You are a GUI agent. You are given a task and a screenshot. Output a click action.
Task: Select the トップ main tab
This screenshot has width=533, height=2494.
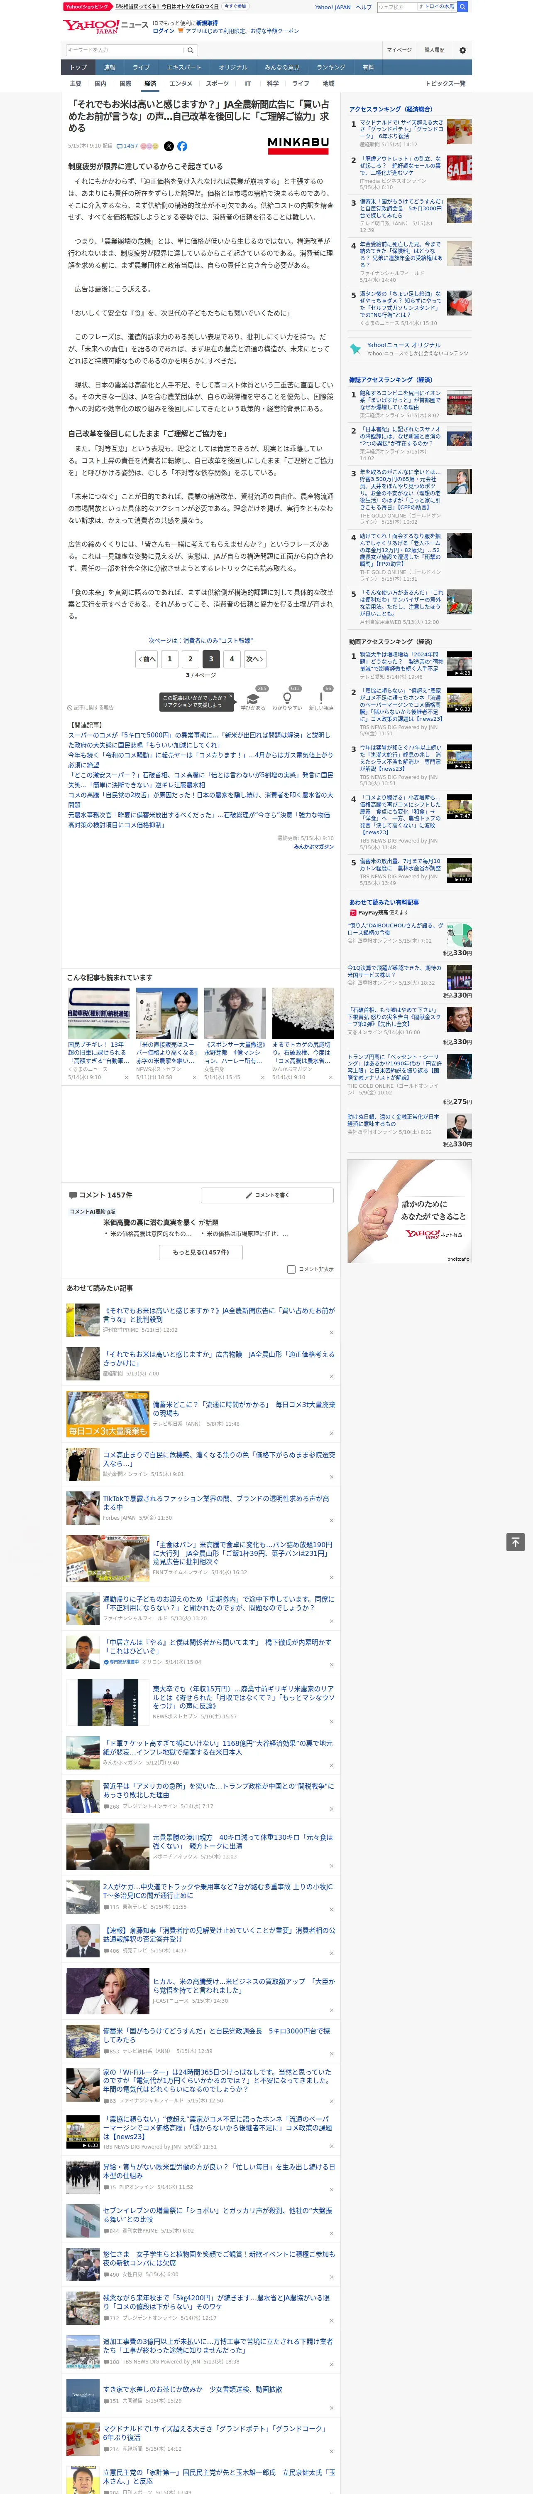click(78, 68)
